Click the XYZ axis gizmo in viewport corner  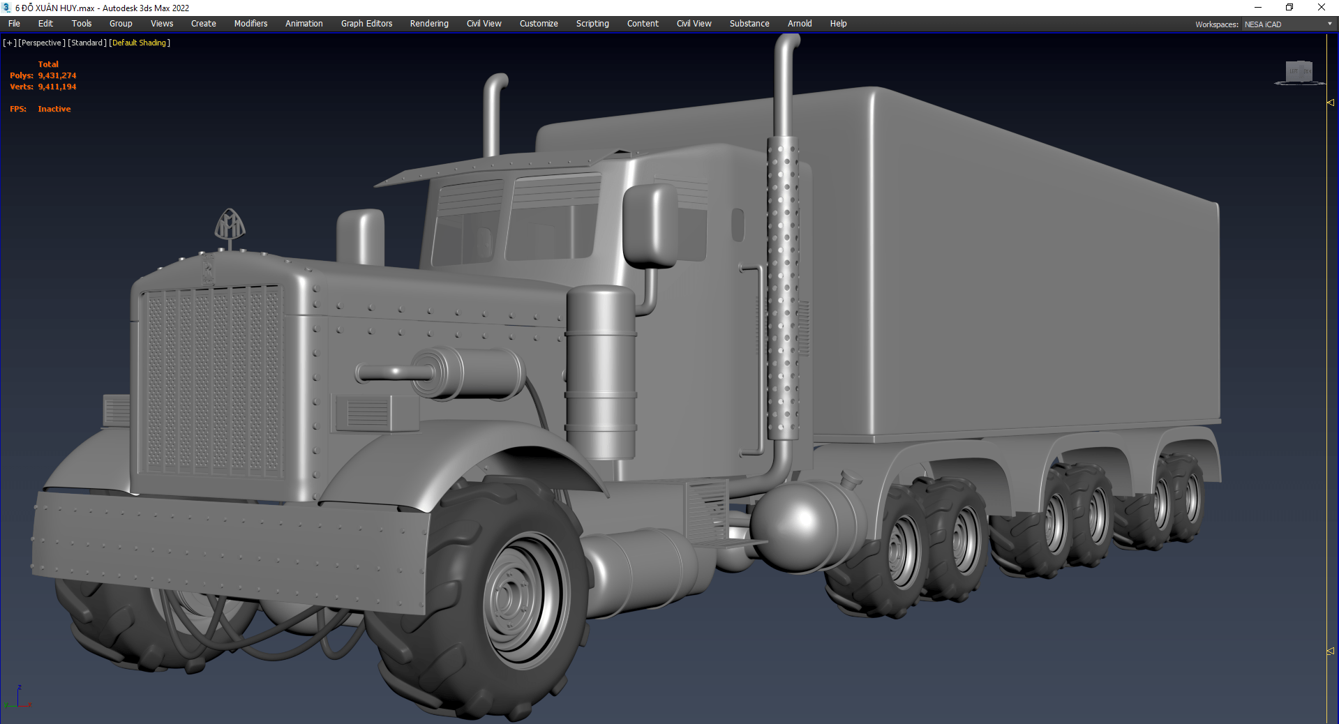[x=19, y=698]
